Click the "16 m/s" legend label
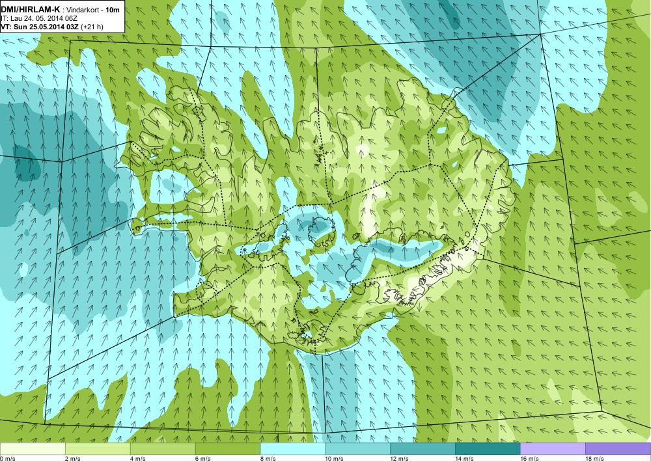651x462 pixels. click(530, 459)
